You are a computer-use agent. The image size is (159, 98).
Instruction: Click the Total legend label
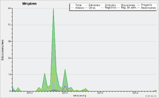[78, 5]
